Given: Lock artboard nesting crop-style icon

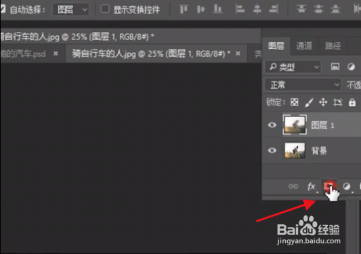Looking at the screenshot, I should 337,102.
